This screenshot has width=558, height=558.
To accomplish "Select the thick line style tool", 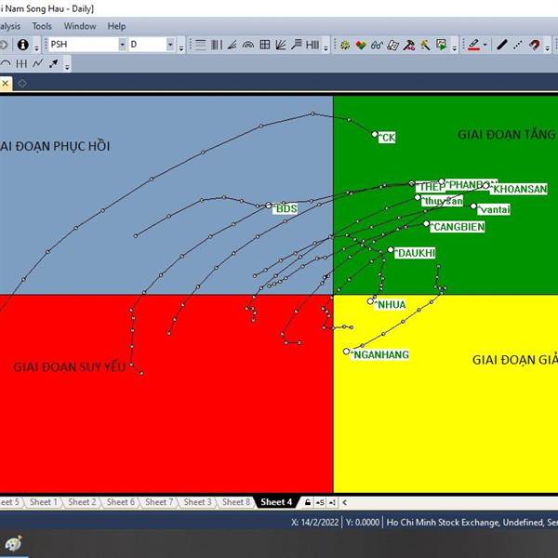I will (502, 45).
